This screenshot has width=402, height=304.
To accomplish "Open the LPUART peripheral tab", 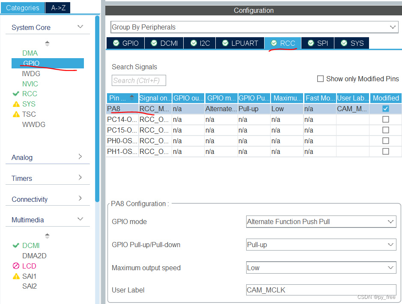I will coord(240,43).
